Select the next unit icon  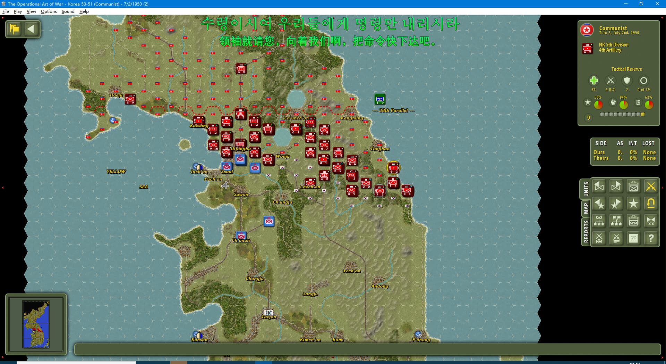[616, 187]
